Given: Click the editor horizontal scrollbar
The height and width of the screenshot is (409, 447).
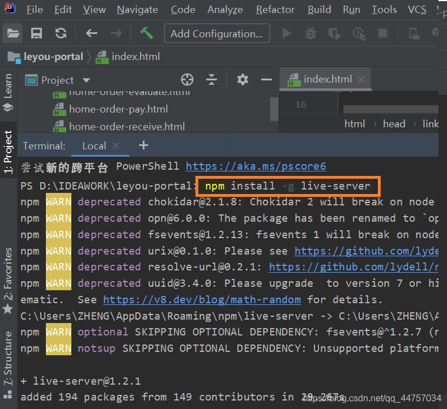Looking at the screenshot, I should click(390, 109).
